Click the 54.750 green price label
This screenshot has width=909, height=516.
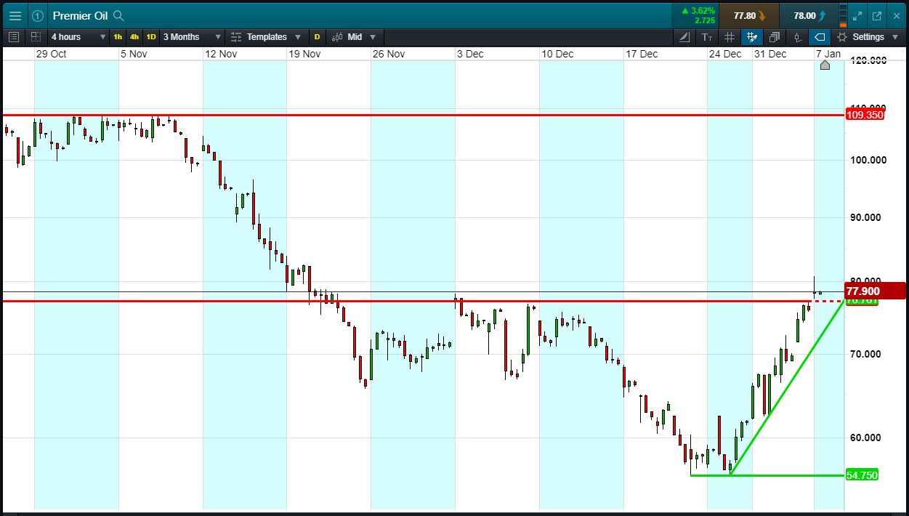862,475
